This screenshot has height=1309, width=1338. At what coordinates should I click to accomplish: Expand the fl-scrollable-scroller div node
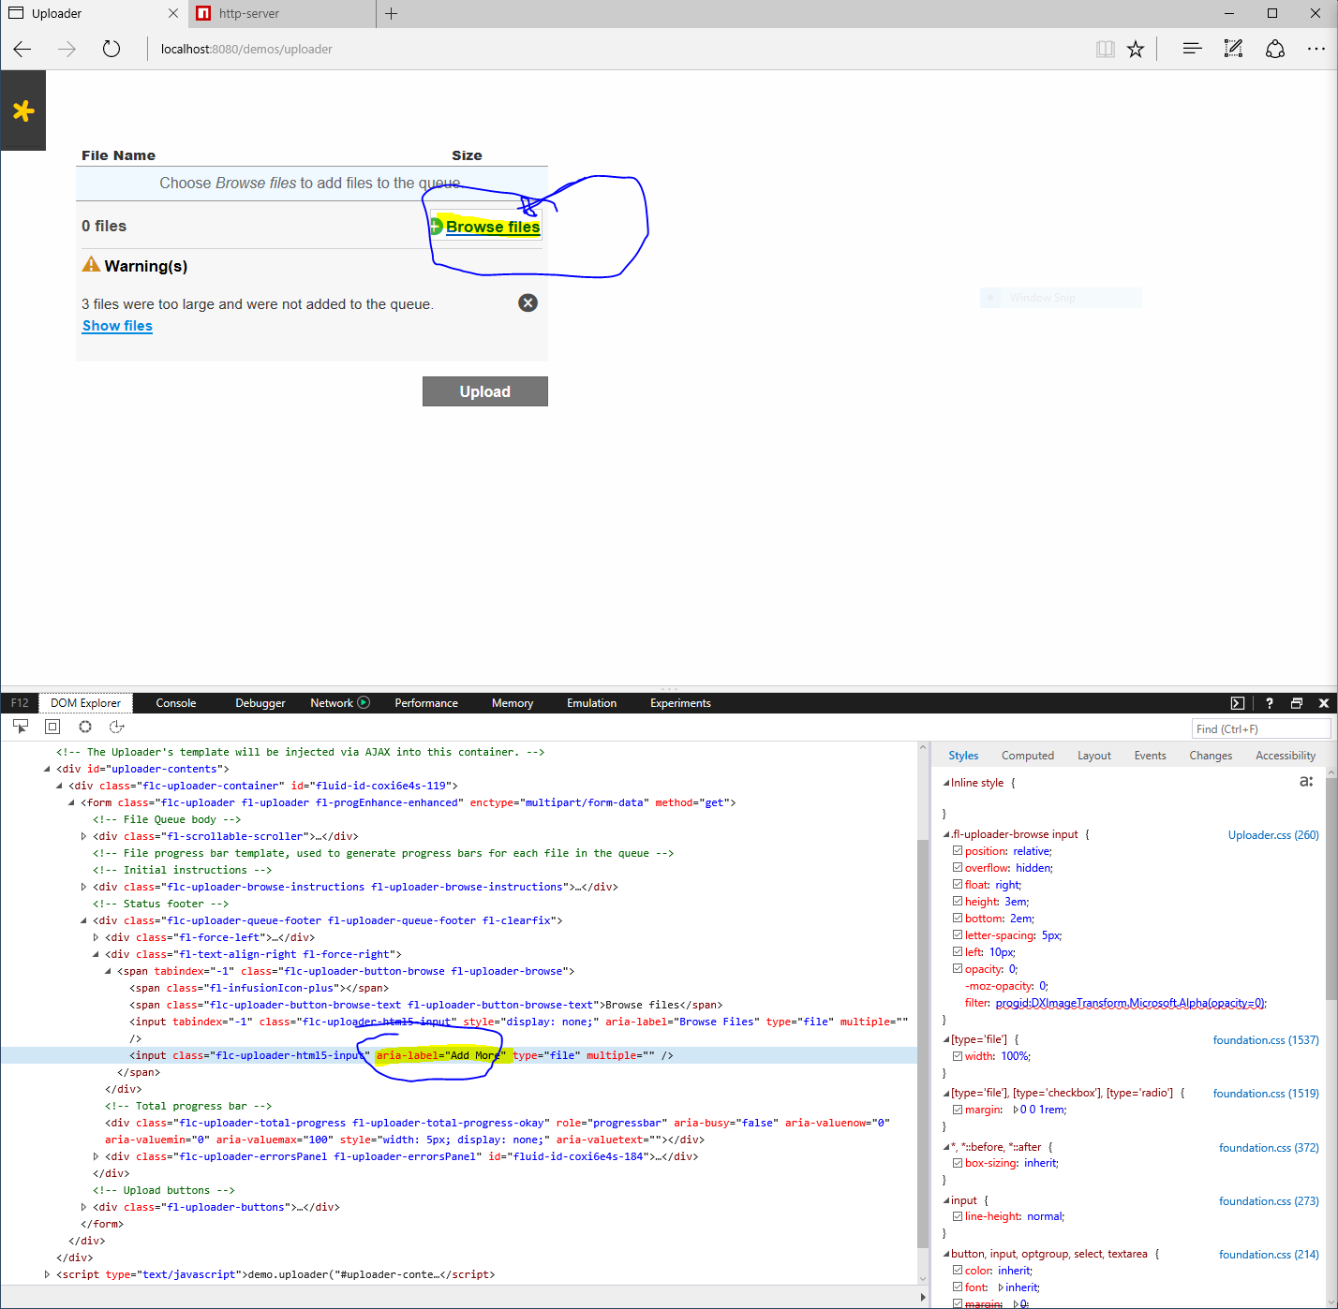83,837
